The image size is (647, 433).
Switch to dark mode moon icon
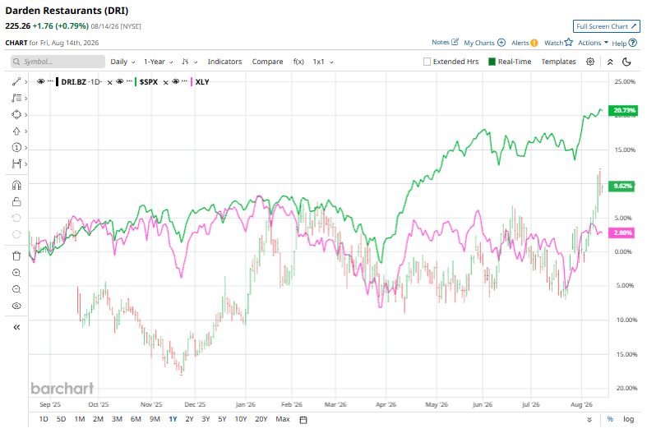(x=626, y=62)
